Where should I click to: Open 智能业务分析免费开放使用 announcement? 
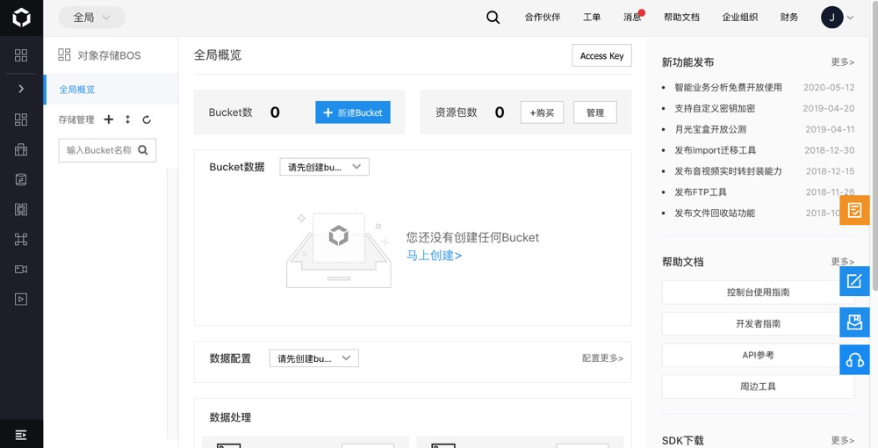[728, 87]
